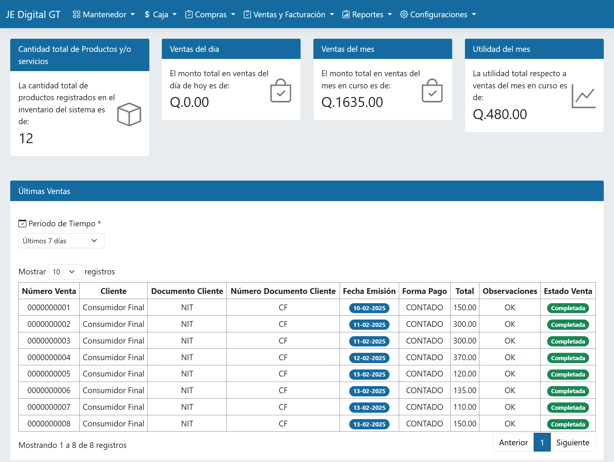614x462 pixels.
Task: Open the Últimos 7 días period dropdown
Action: pyautogui.click(x=61, y=241)
